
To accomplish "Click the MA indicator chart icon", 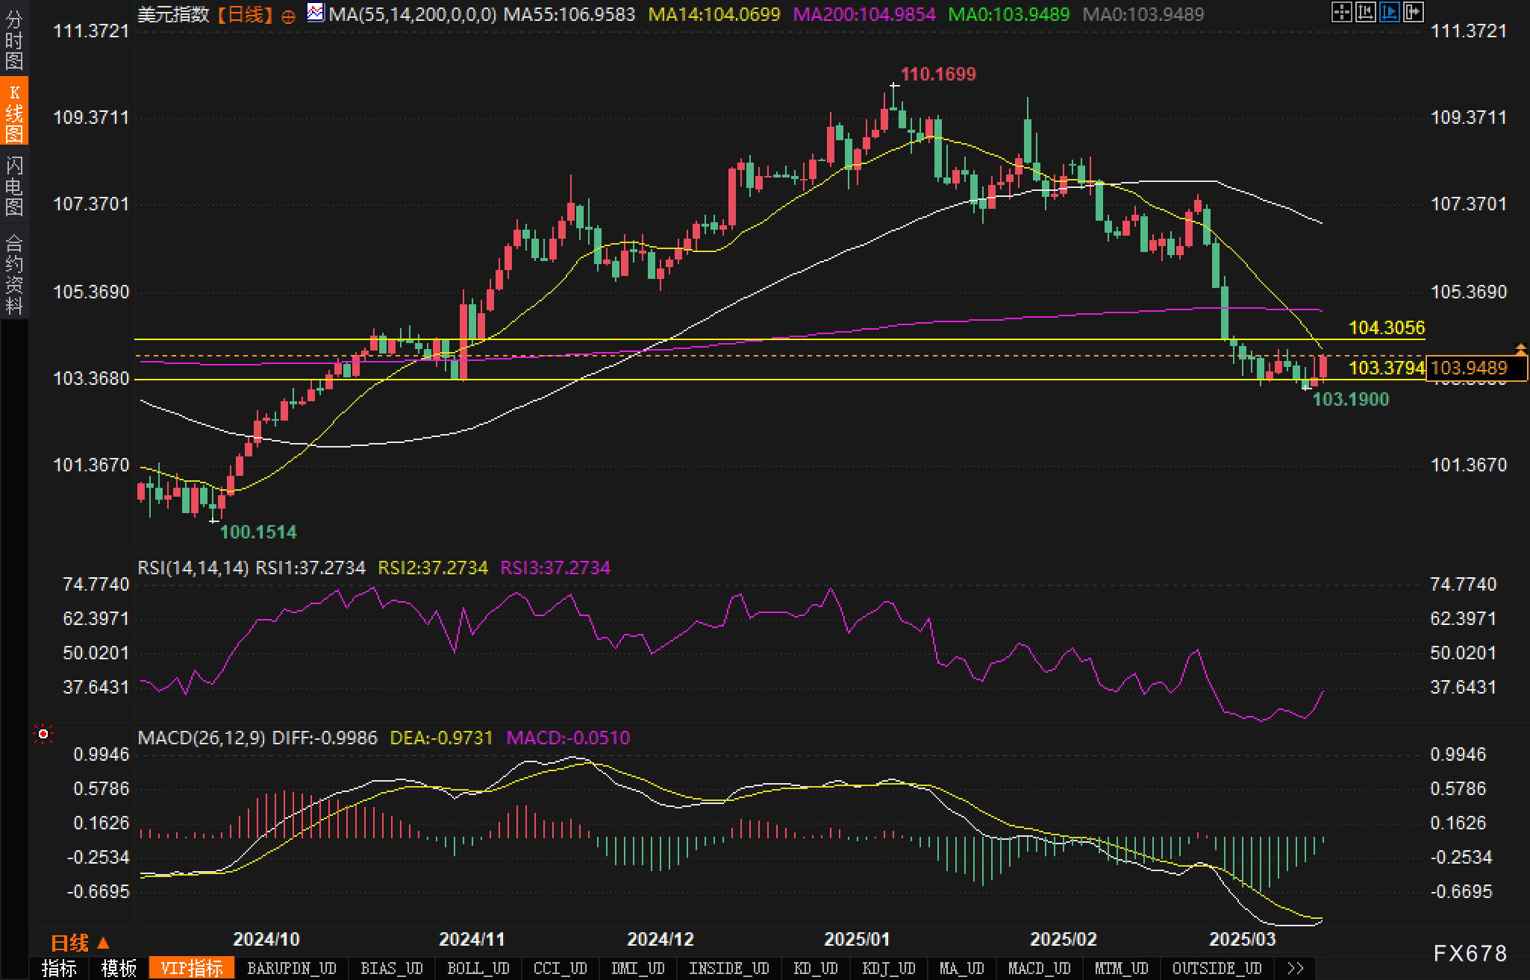I will 316,13.
